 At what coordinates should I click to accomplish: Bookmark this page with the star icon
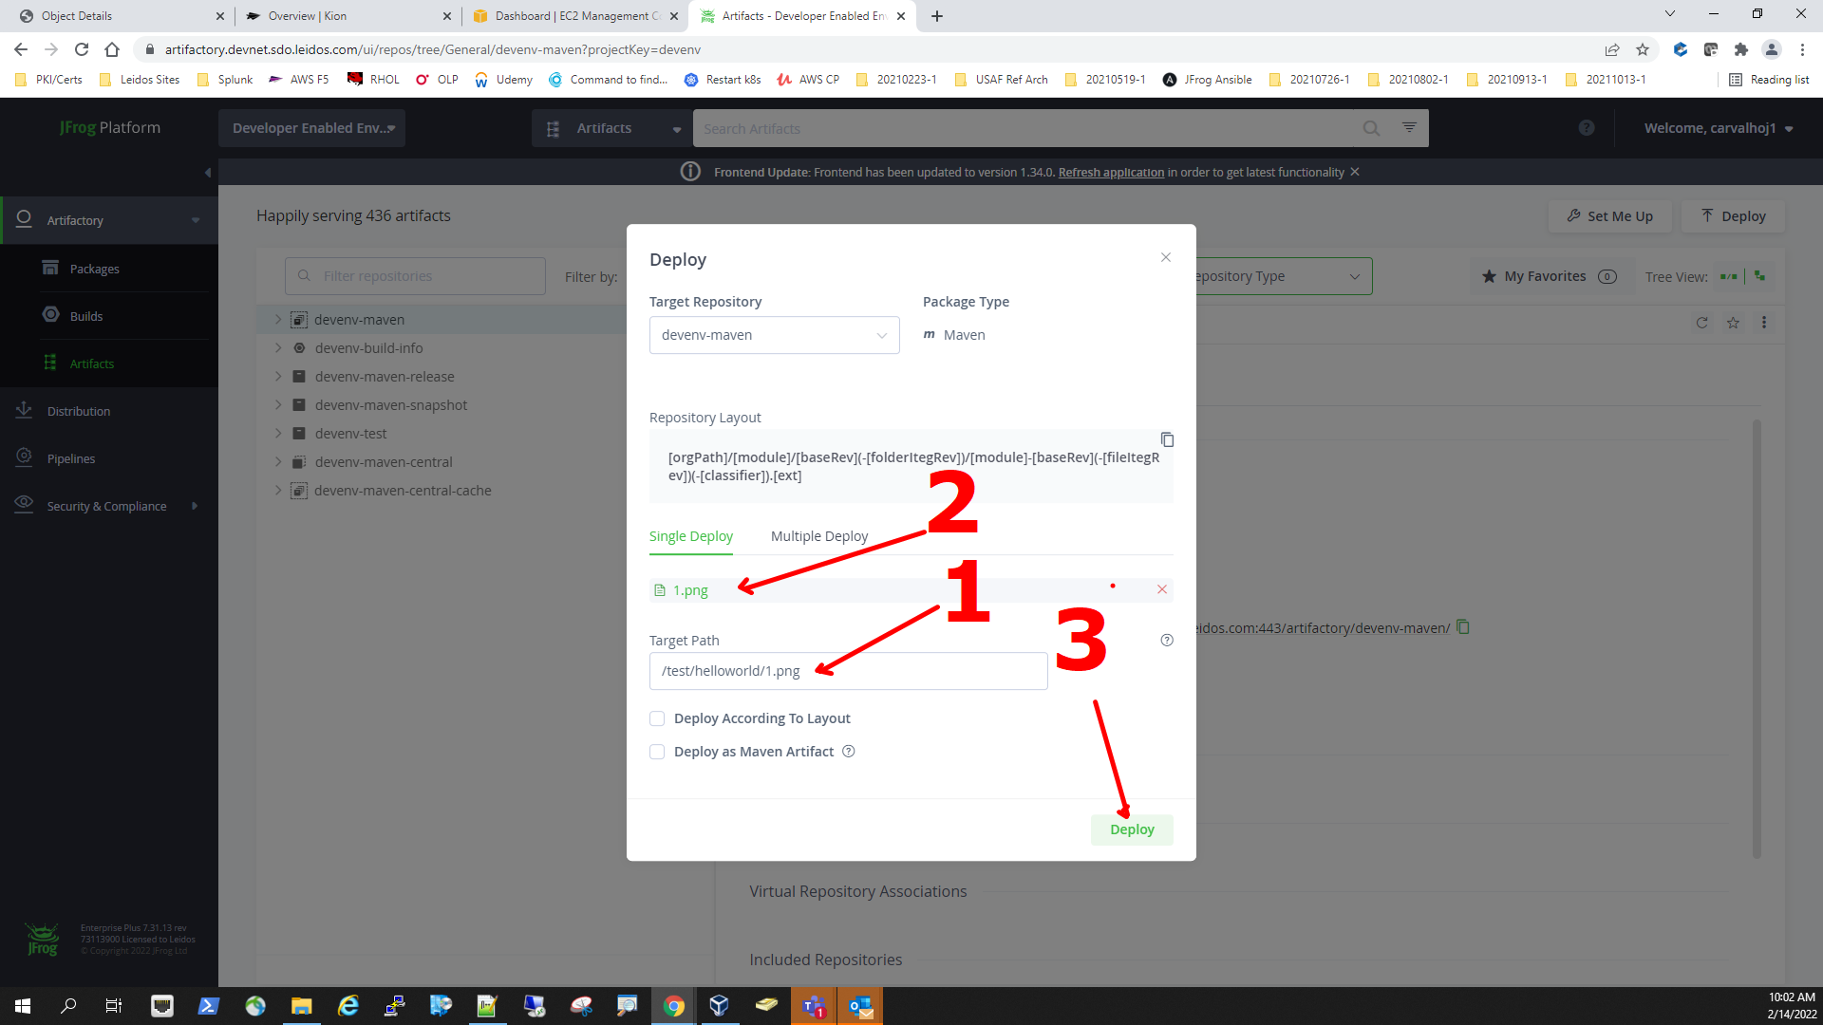click(1643, 49)
